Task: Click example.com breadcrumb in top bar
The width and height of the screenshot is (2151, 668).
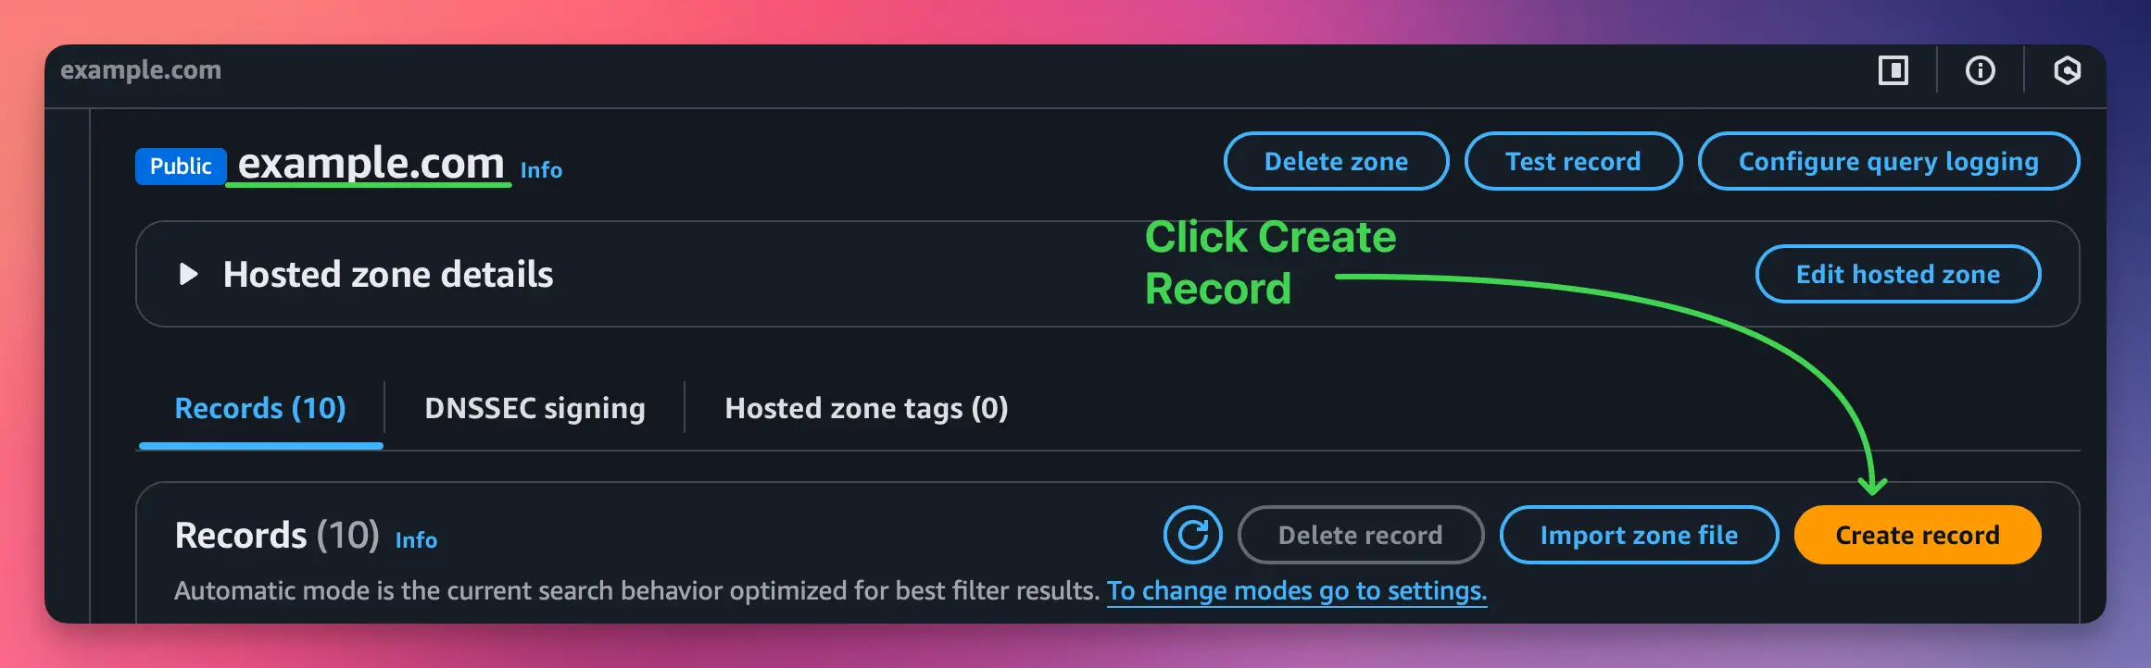Action: (141, 70)
